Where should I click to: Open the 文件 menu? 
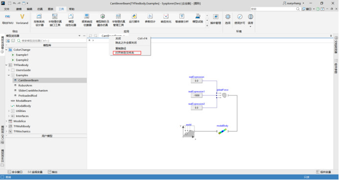[7, 9]
